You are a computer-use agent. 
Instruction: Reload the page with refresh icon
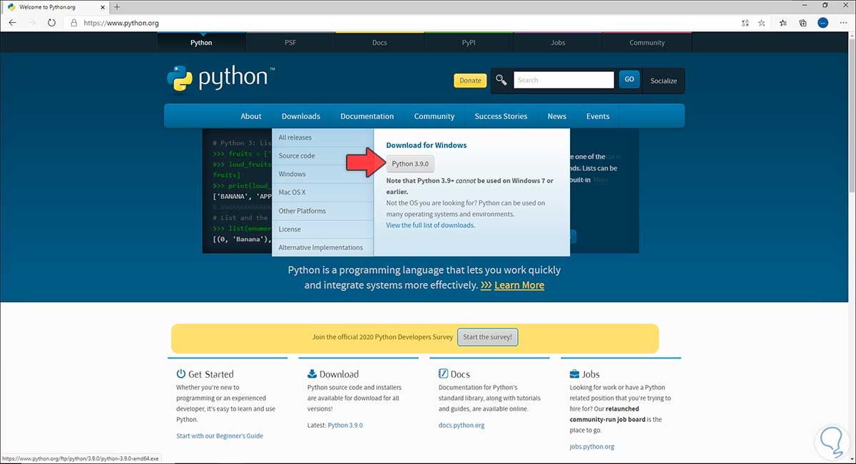(x=52, y=23)
